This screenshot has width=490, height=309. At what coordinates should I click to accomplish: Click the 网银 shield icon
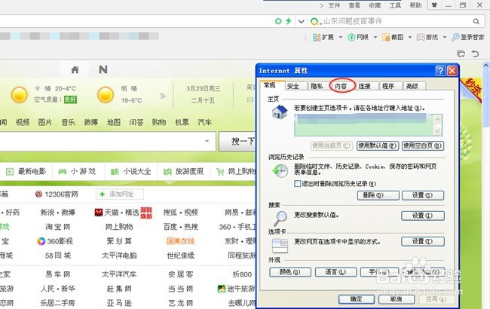pos(351,38)
